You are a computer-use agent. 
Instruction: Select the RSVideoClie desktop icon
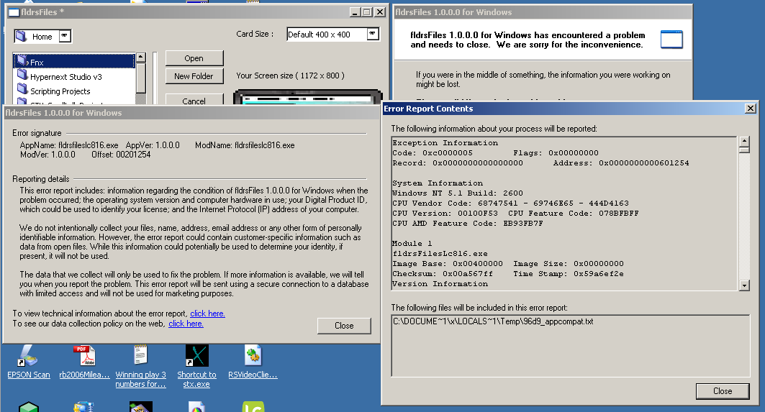click(253, 357)
